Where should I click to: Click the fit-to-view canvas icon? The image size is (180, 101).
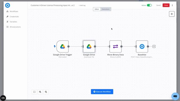[x=34, y=92]
